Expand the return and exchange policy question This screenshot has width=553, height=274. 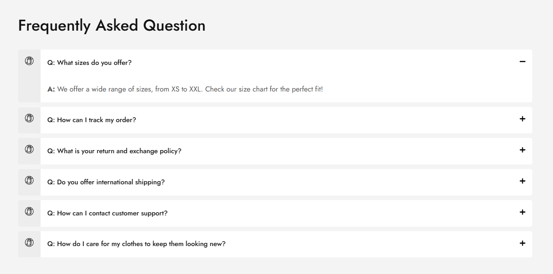[x=522, y=150]
